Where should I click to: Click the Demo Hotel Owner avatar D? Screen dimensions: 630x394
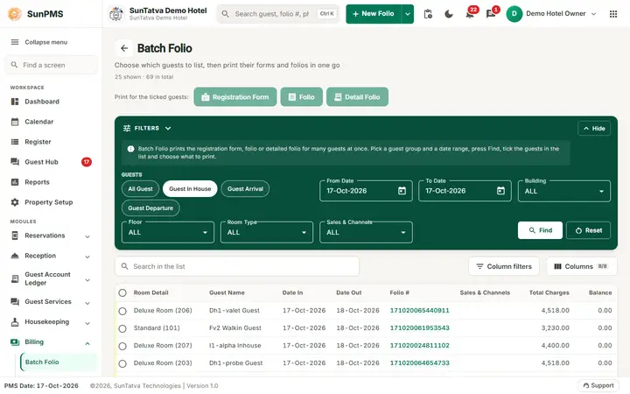514,14
